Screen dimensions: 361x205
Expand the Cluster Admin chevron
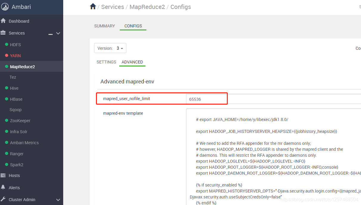[x=58, y=200]
